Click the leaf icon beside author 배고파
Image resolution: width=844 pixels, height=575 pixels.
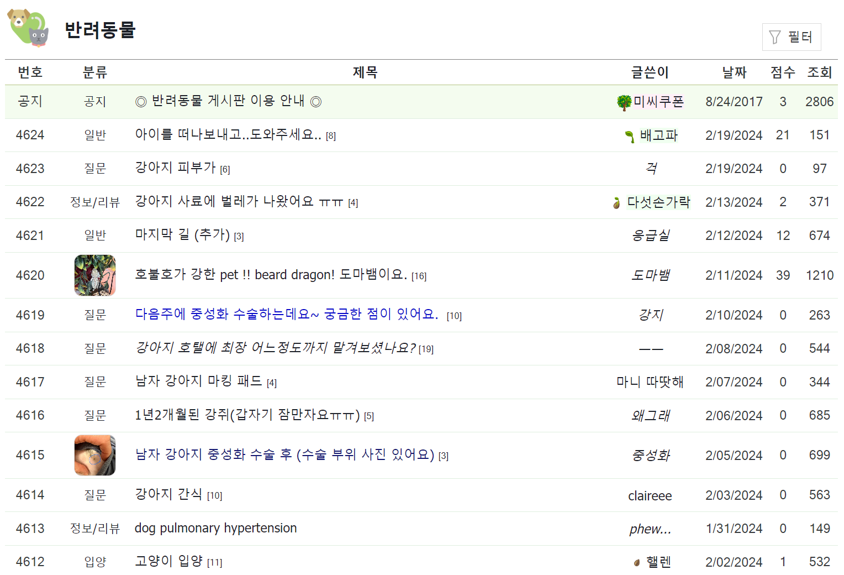[629, 135]
